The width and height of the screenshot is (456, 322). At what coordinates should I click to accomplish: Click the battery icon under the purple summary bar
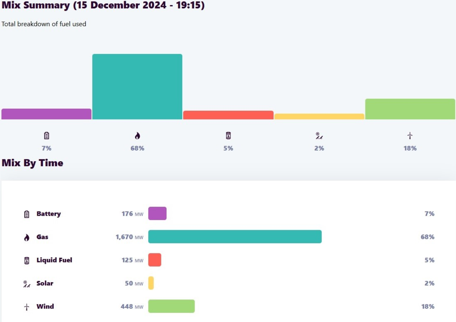point(46,136)
